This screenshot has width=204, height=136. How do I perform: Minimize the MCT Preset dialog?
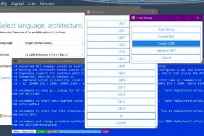coord(178,18)
